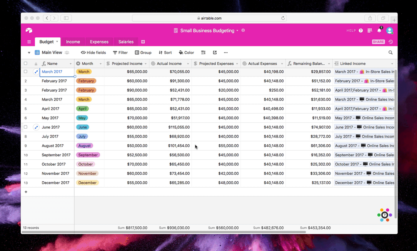Click the Actual Income cell for August 2017
This screenshot has width=417, height=251.
(x=170, y=146)
